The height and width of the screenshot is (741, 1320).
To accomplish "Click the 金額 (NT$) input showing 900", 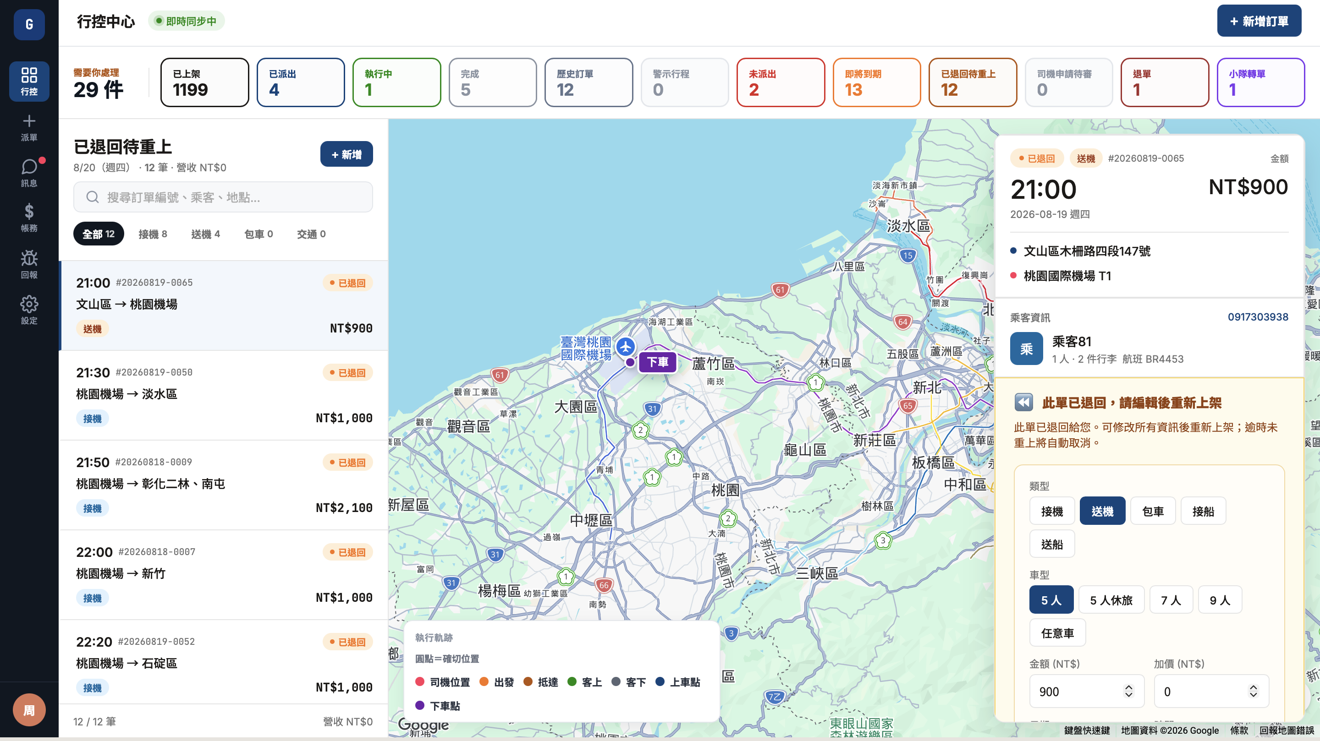I will (x=1086, y=692).
